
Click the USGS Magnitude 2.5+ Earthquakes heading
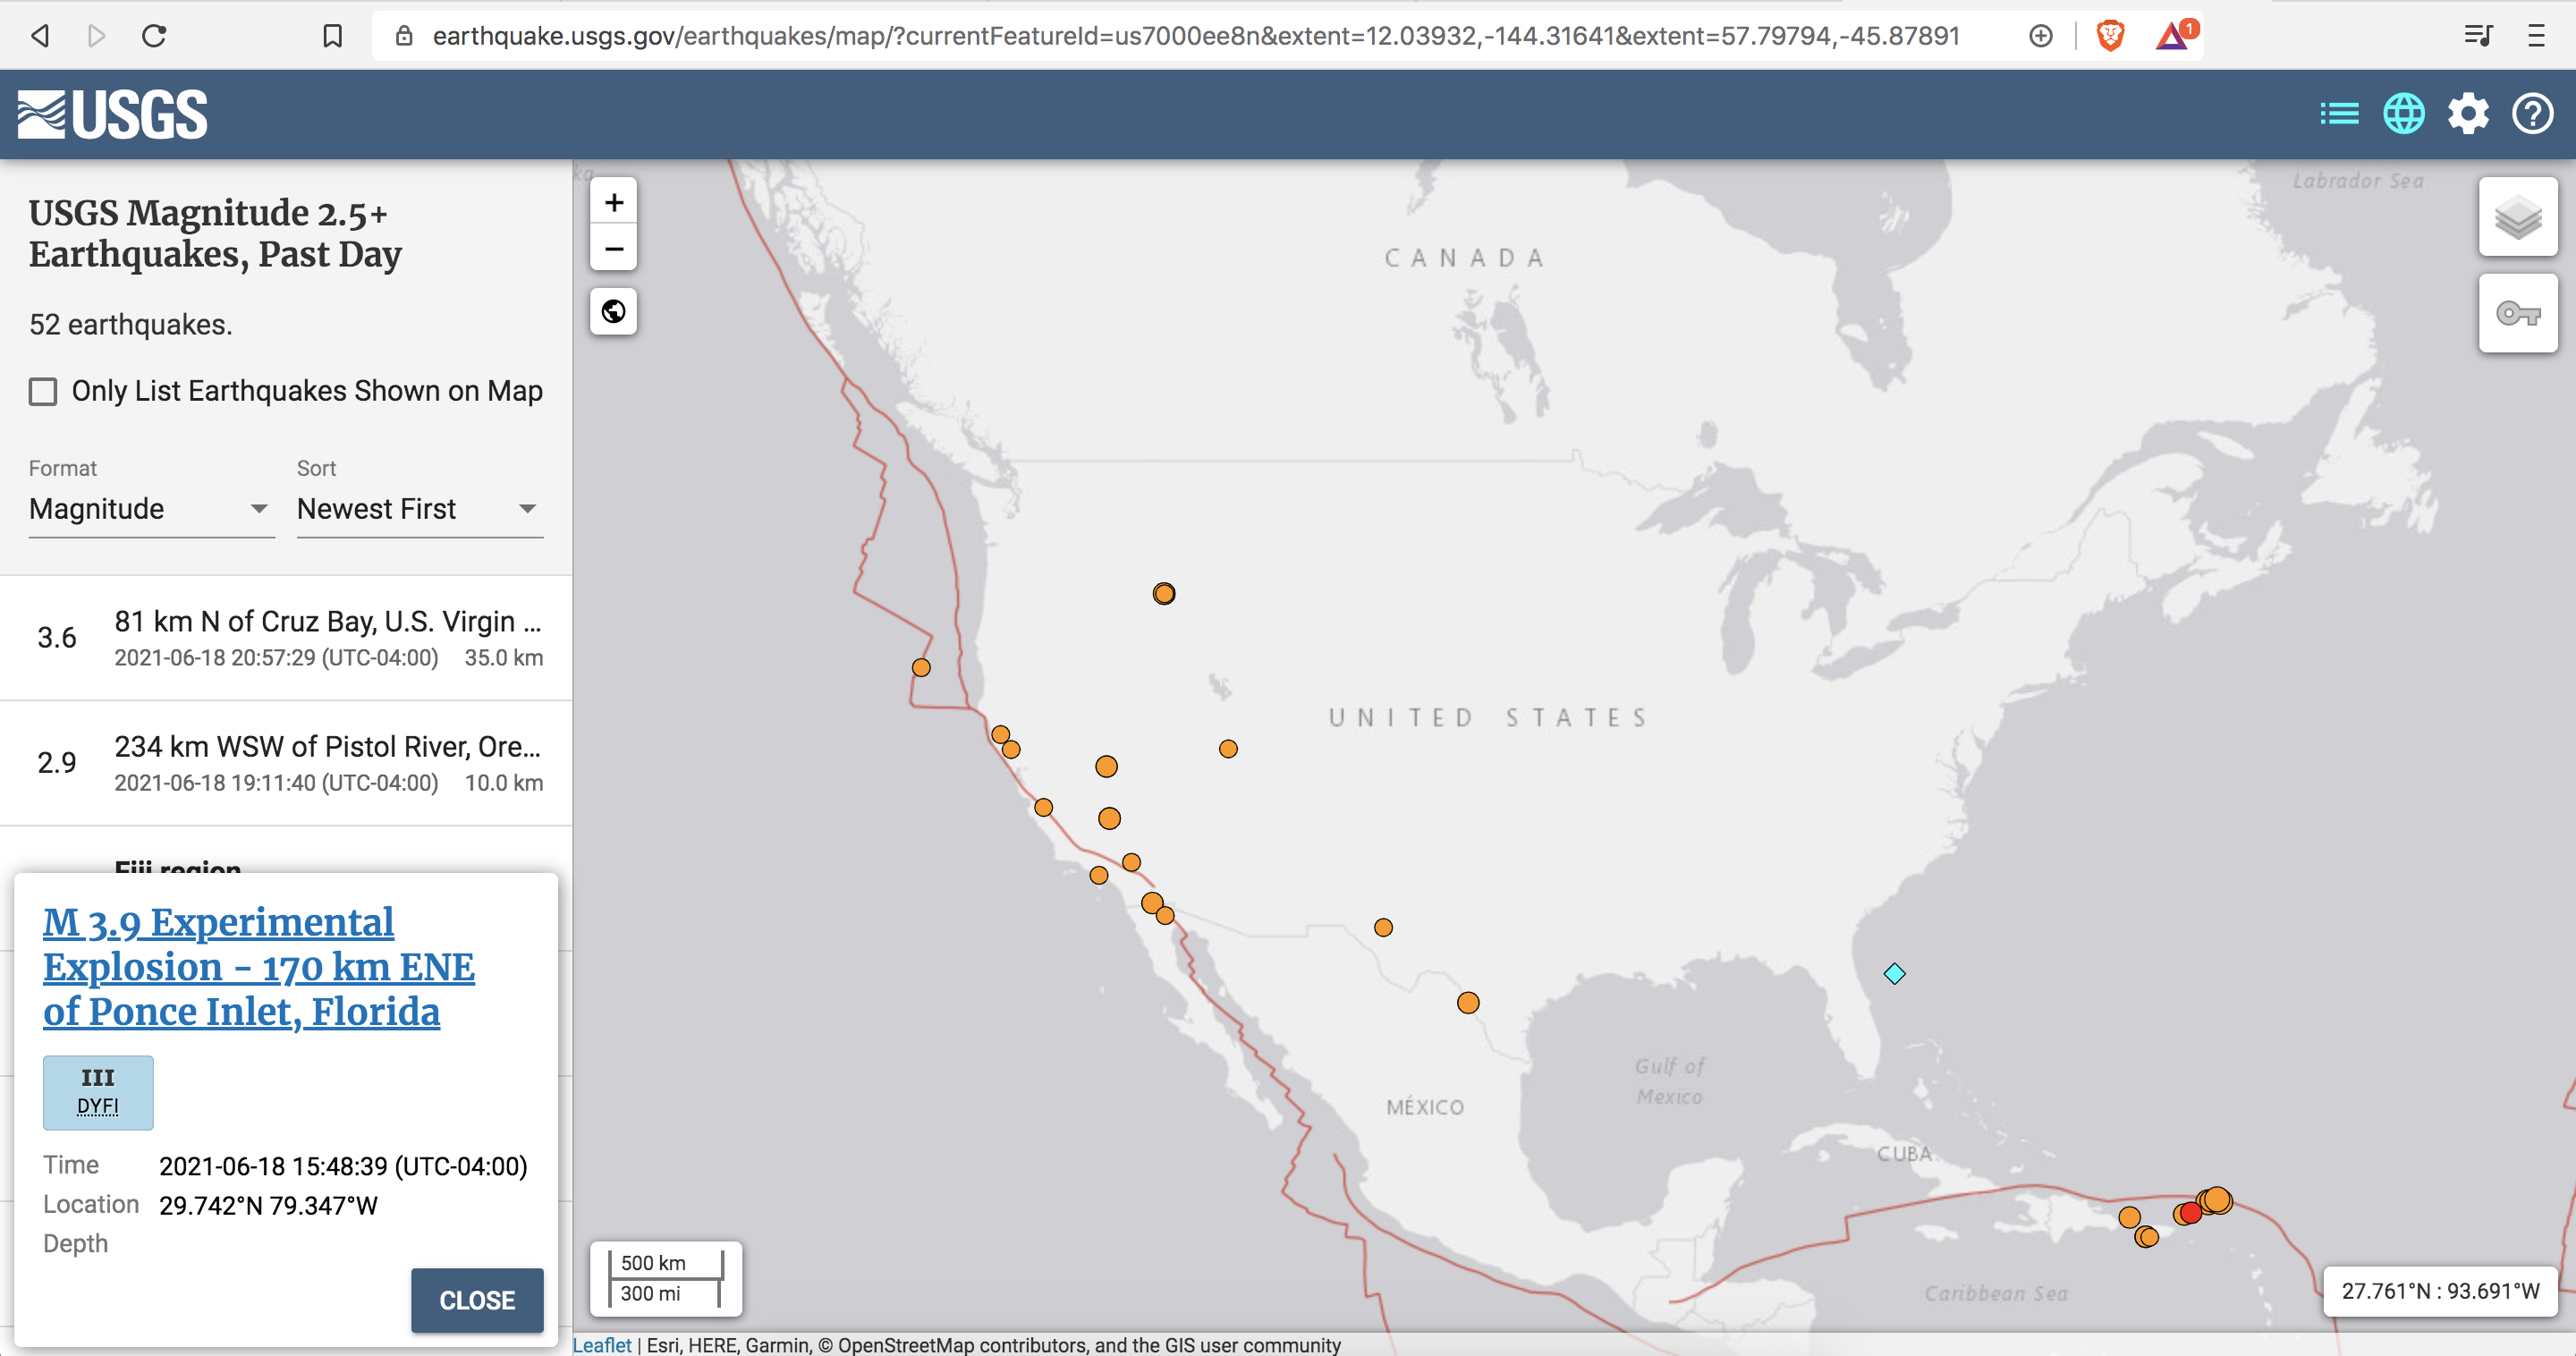(215, 233)
